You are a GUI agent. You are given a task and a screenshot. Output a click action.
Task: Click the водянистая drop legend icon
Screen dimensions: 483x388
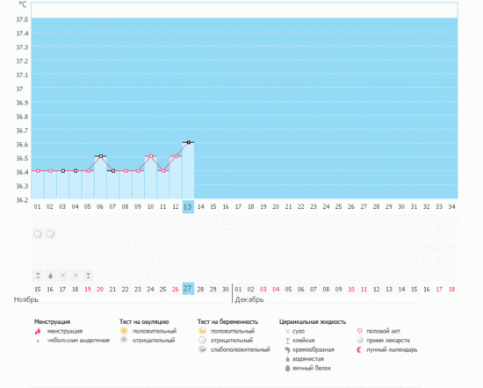287,359
